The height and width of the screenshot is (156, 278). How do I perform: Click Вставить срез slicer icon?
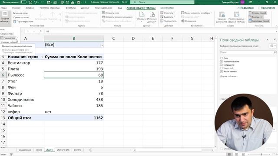[103, 13]
